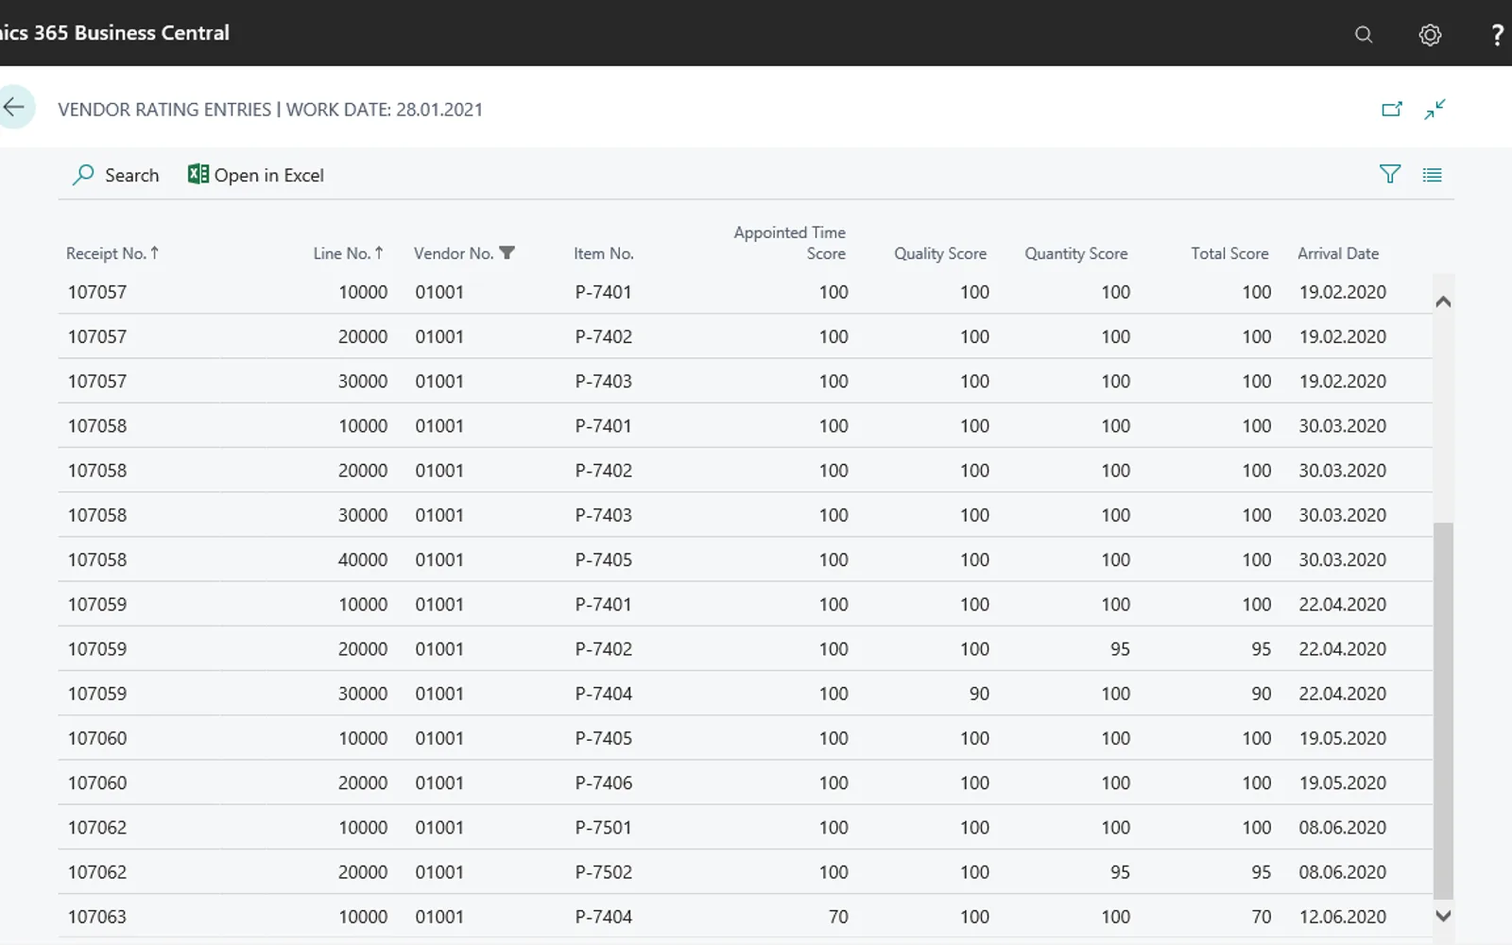The image size is (1512, 945).
Task: Click the collapse page arrows icon
Action: [x=1435, y=109]
